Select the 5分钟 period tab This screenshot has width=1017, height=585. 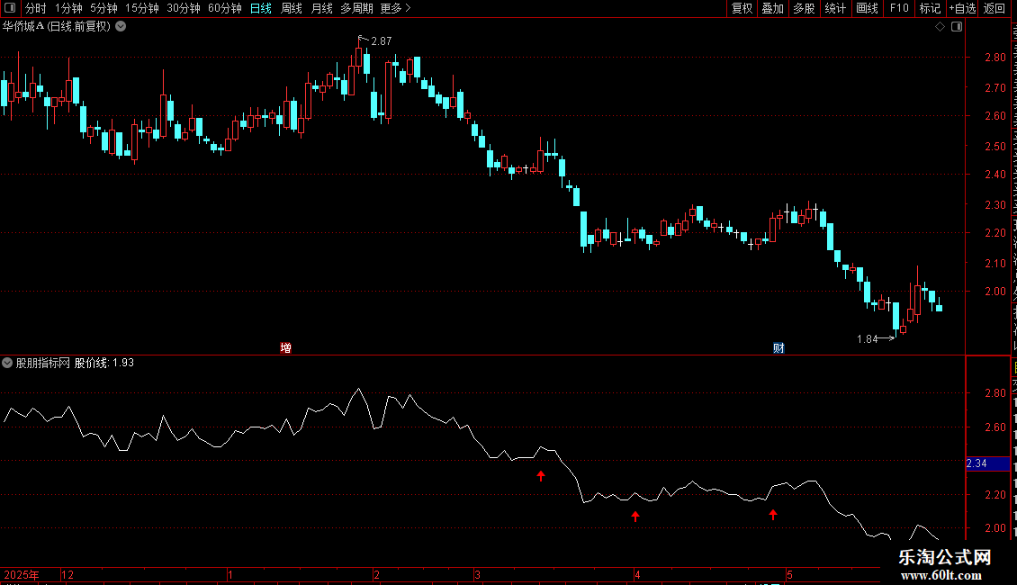pos(103,8)
